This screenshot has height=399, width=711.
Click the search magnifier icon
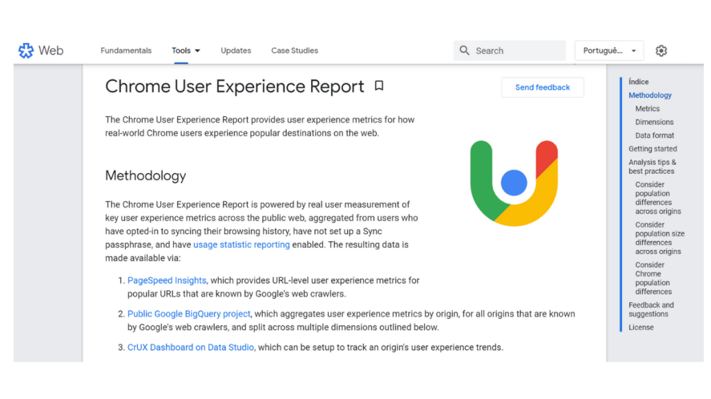tap(465, 50)
